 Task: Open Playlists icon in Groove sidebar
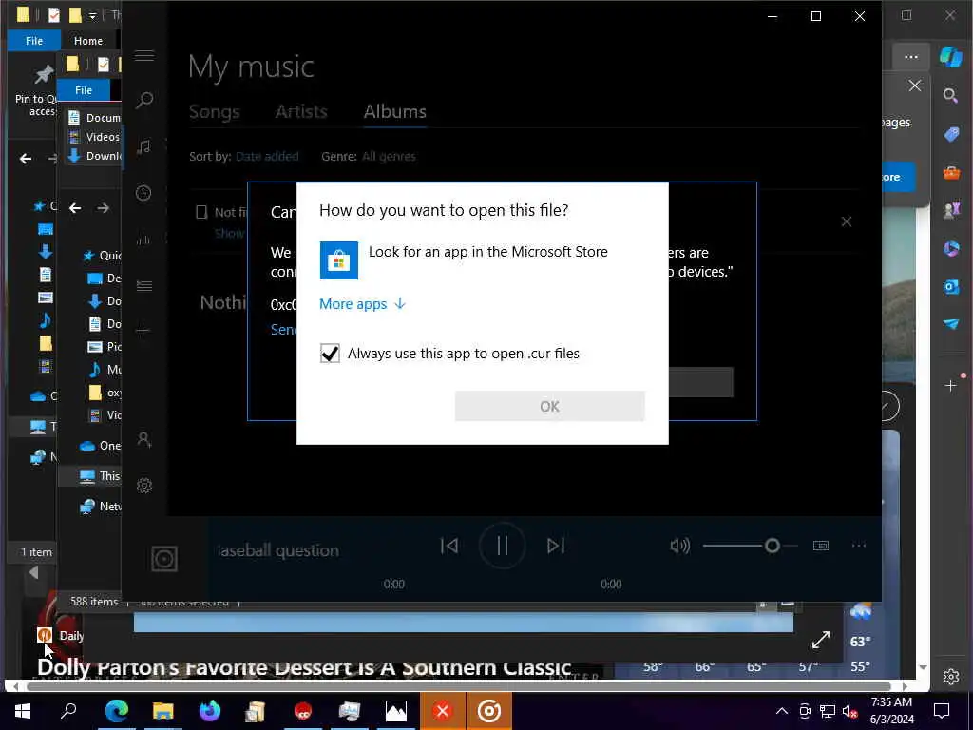[144, 285]
